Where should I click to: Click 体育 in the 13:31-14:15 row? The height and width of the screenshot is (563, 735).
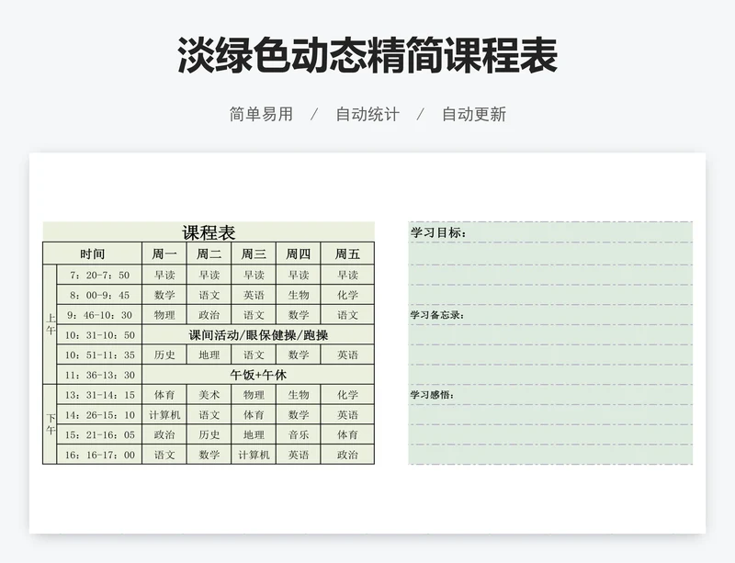164,395
